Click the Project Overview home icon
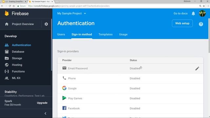Screen dimensions: 210x118 pyautogui.click(x=7, y=24)
